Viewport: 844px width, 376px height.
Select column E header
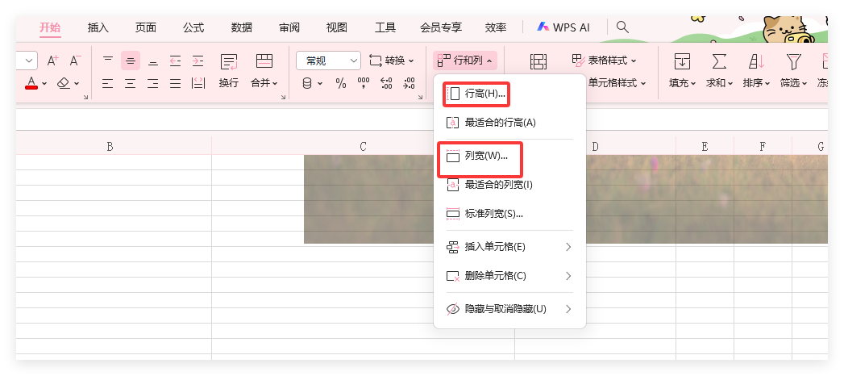(x=705, y=146)
